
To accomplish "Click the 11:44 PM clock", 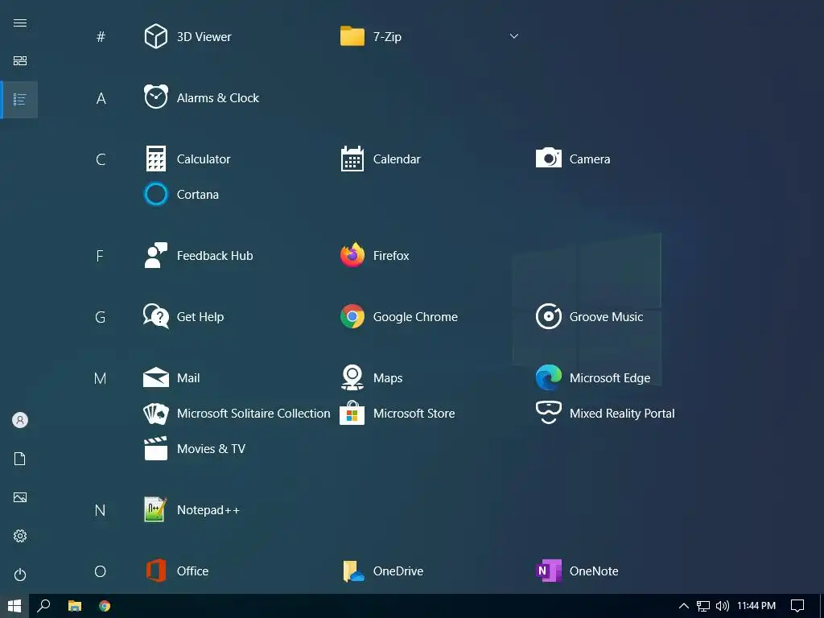I will (756, 606).
